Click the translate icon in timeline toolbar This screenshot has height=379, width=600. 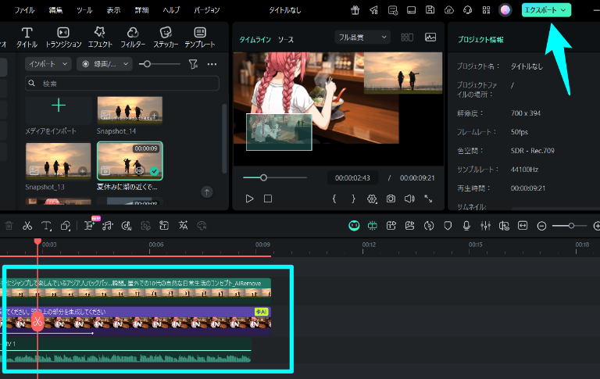click(x=183, y=226)
